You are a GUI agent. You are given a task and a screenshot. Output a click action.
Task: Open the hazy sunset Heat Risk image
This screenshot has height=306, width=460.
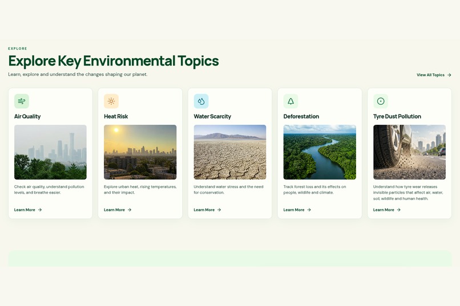pos(140,152)
